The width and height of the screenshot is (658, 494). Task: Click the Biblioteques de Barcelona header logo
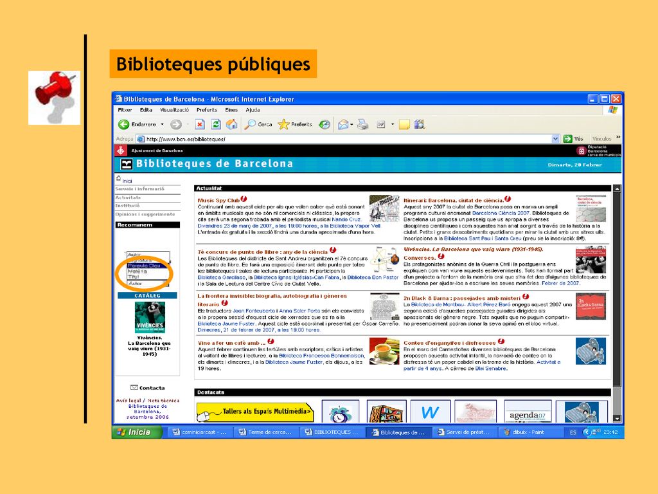pyautogui.click(x=127, y=164)
